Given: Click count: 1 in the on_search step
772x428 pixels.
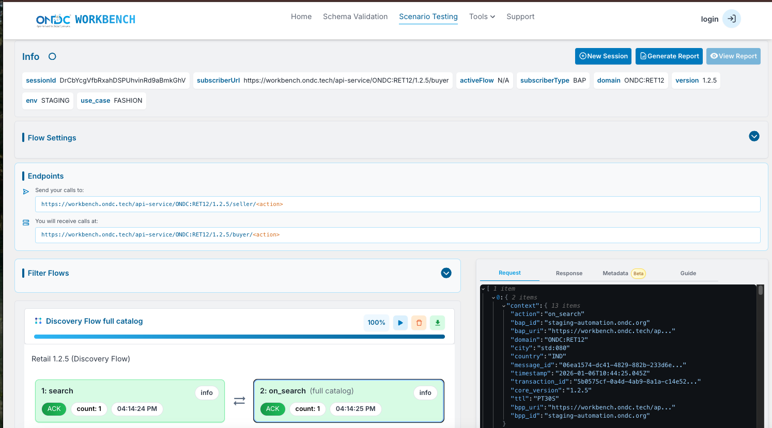Looking at the screenshot, I should (x=307, y=409).
